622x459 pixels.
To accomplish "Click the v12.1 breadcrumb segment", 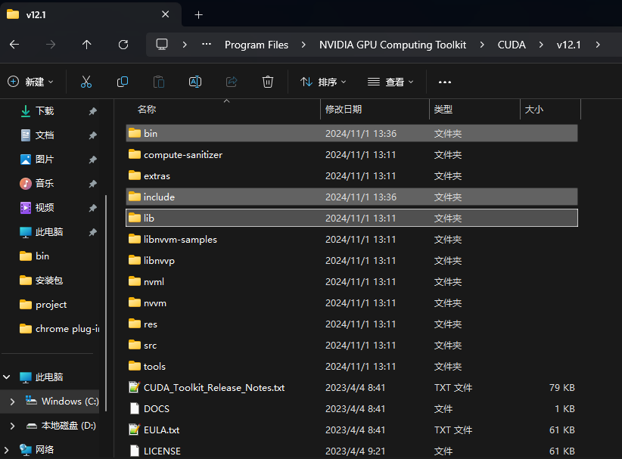I will [x=568, y=45].
